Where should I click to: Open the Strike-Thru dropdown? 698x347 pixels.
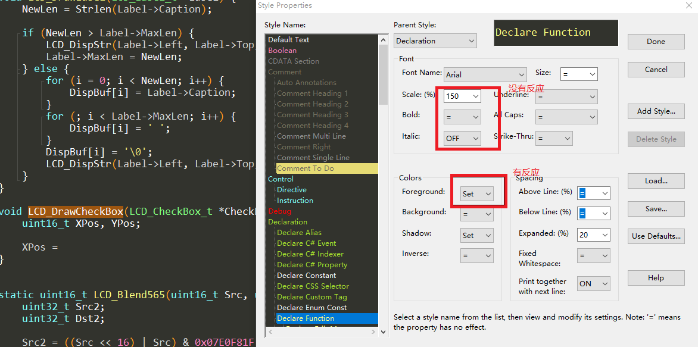click(554, 138)
